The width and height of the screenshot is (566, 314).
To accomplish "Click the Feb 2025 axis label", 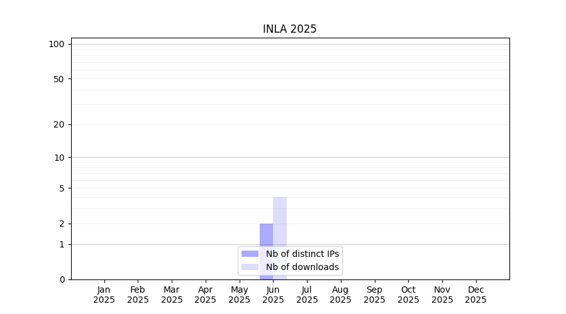I will (138, 295).
